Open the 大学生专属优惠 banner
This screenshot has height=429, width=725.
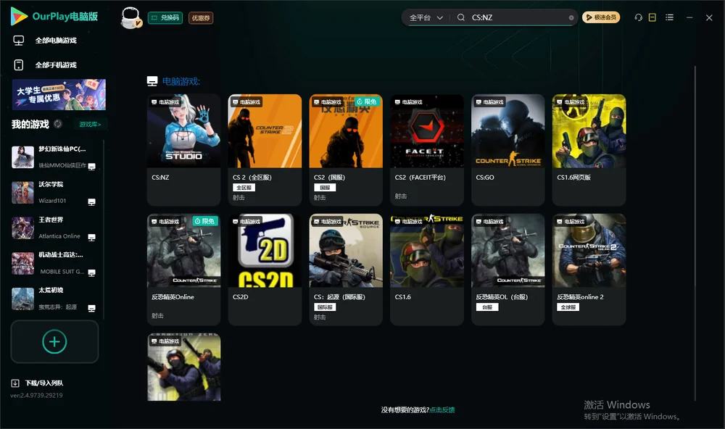(x=59, y=94)
